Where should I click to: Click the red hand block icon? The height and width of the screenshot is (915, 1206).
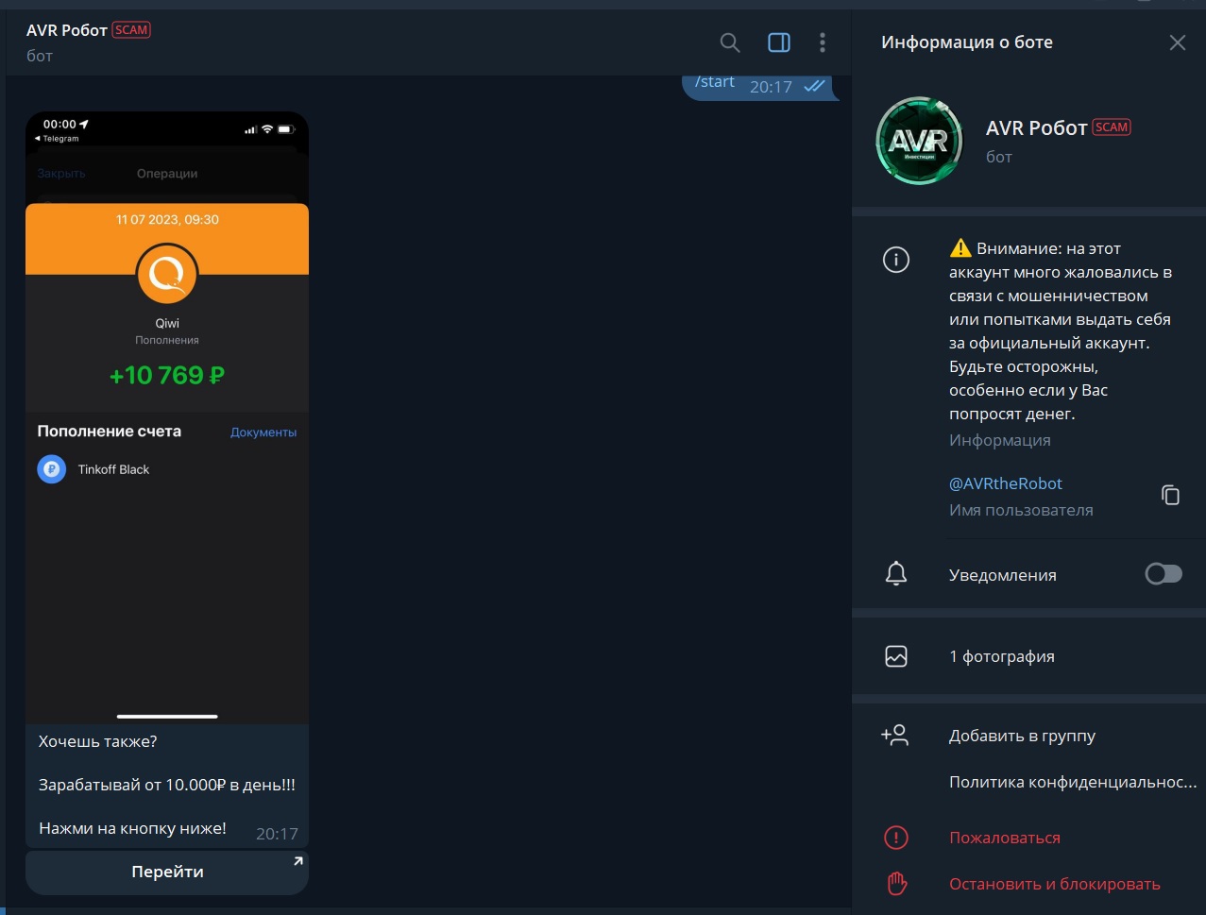(895, 884)
